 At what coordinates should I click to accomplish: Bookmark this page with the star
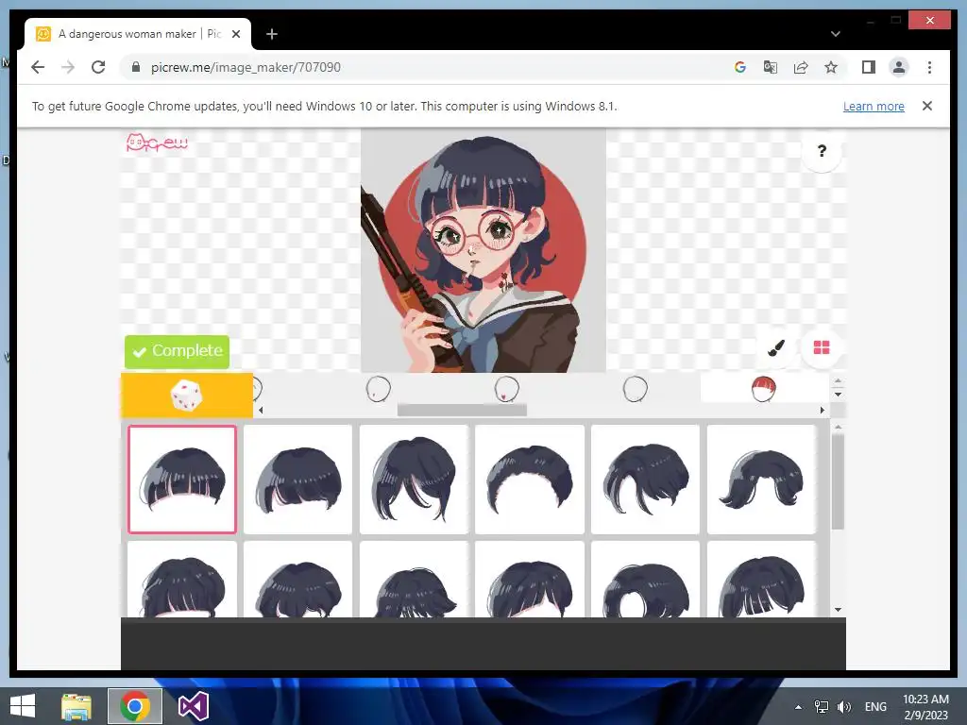[831, 67]
